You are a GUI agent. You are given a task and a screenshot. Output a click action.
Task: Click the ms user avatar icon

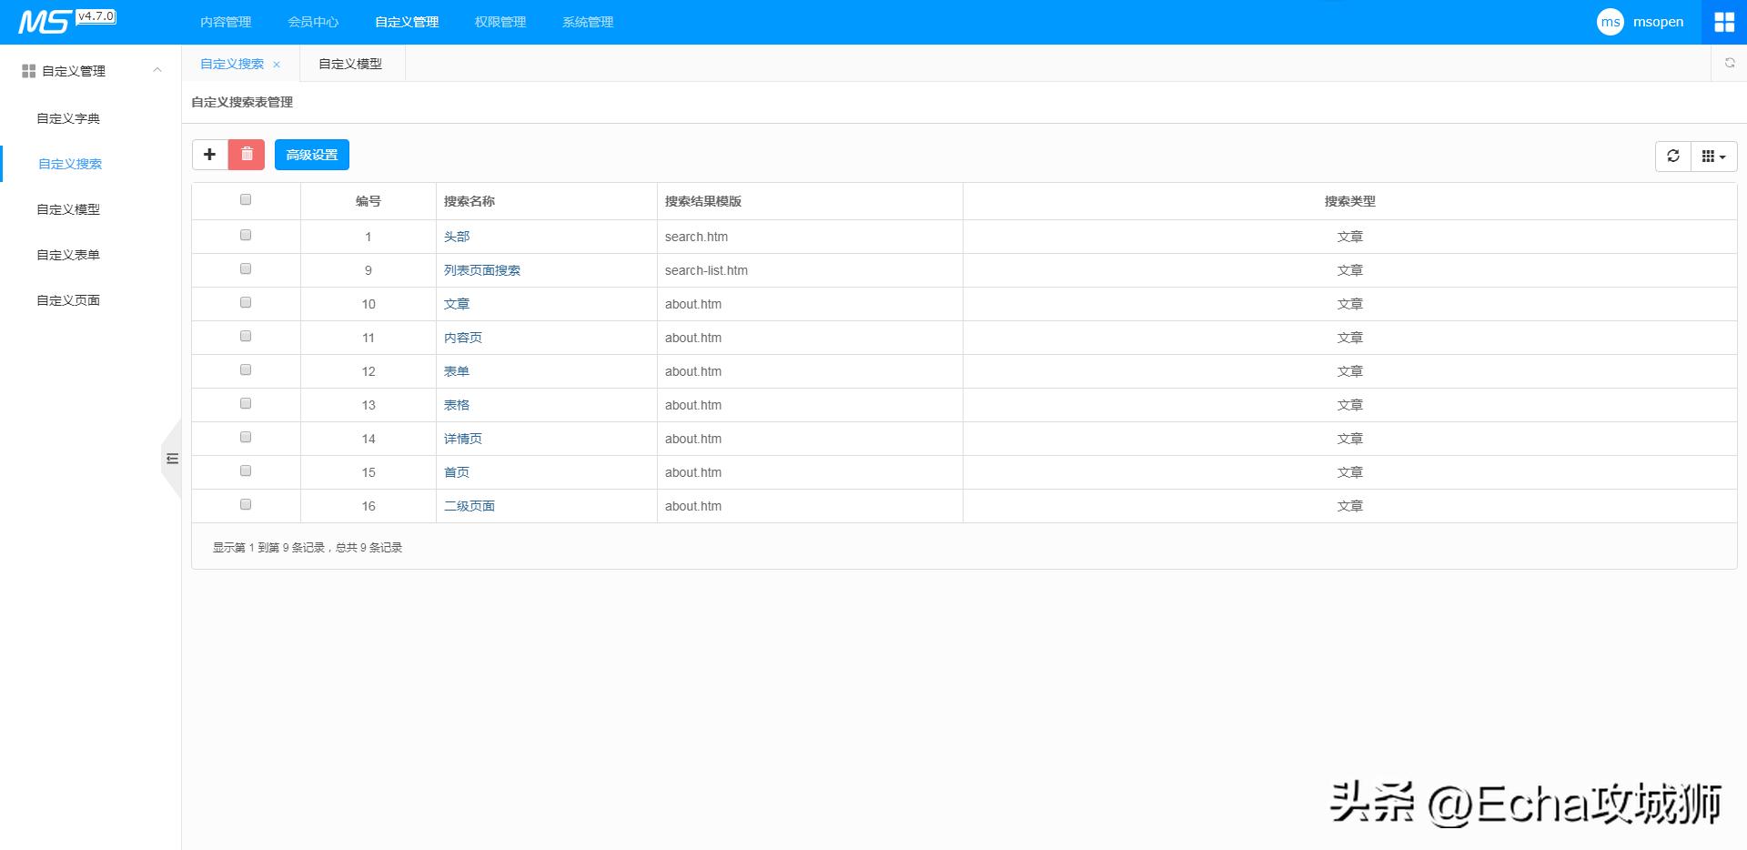[1610, 22]
